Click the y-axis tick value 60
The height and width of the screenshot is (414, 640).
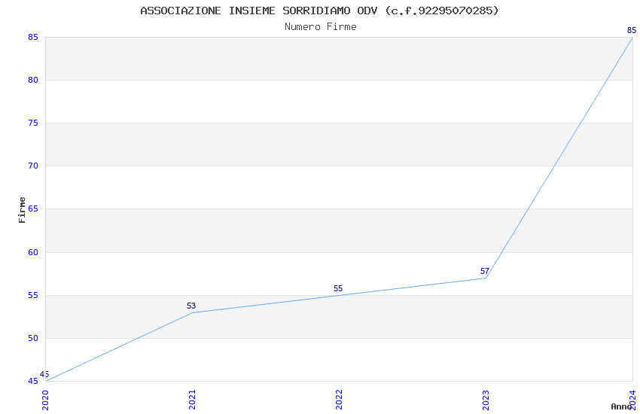click(x=33, y=252)
